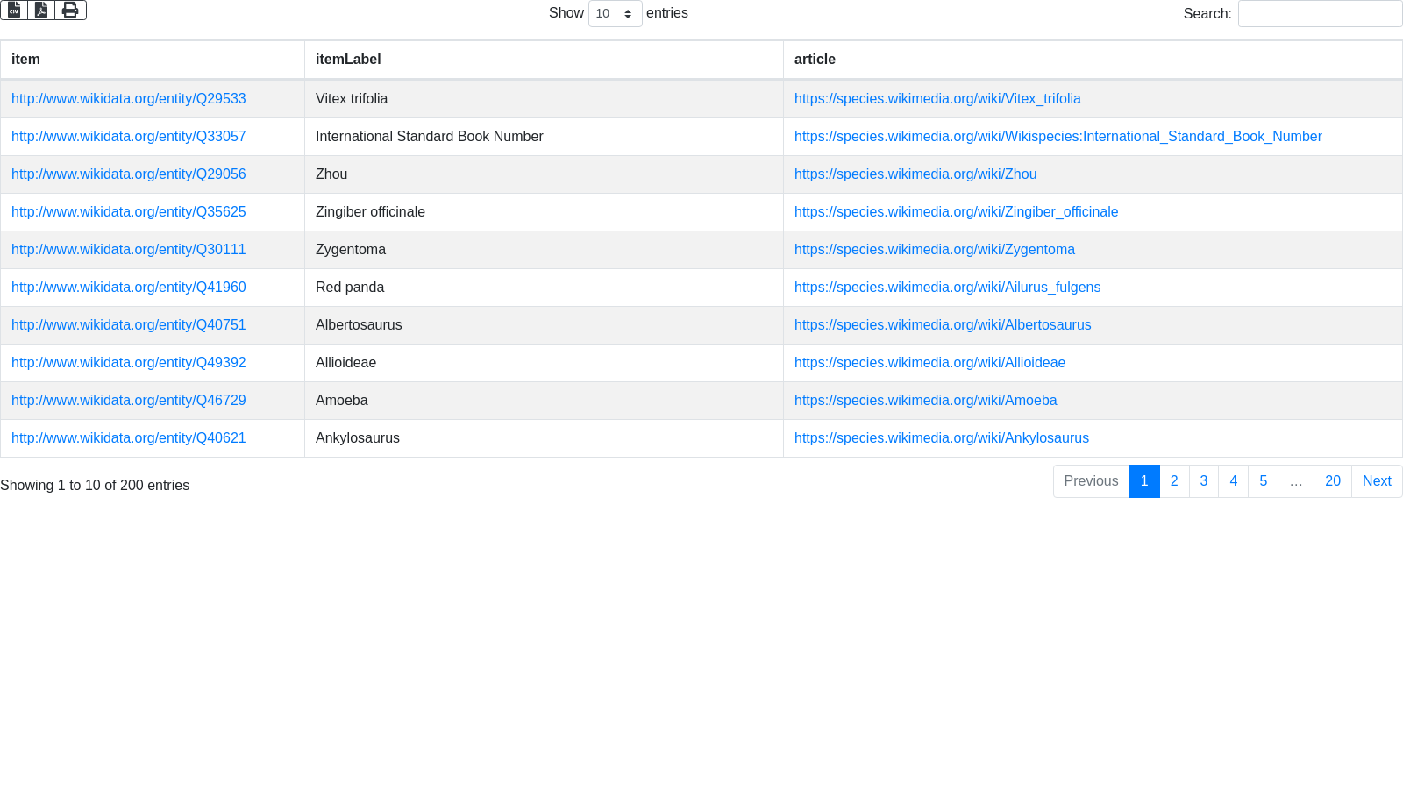Click the Next pagination button
Viewport: 1403px width, 789px height.
pos(1376,481)
